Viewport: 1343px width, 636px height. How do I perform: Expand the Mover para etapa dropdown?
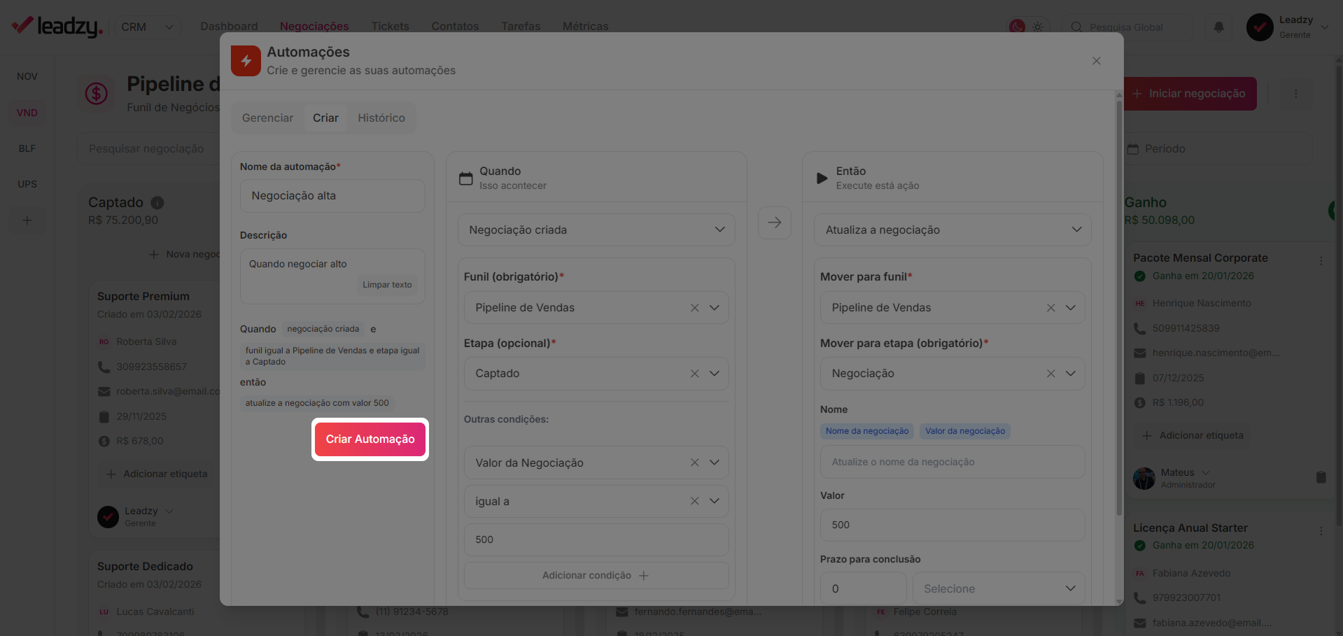pos(1071,374)
